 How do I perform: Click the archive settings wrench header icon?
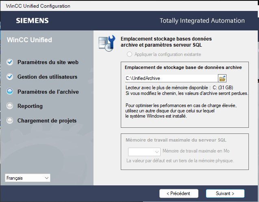(x=107, y=43)
